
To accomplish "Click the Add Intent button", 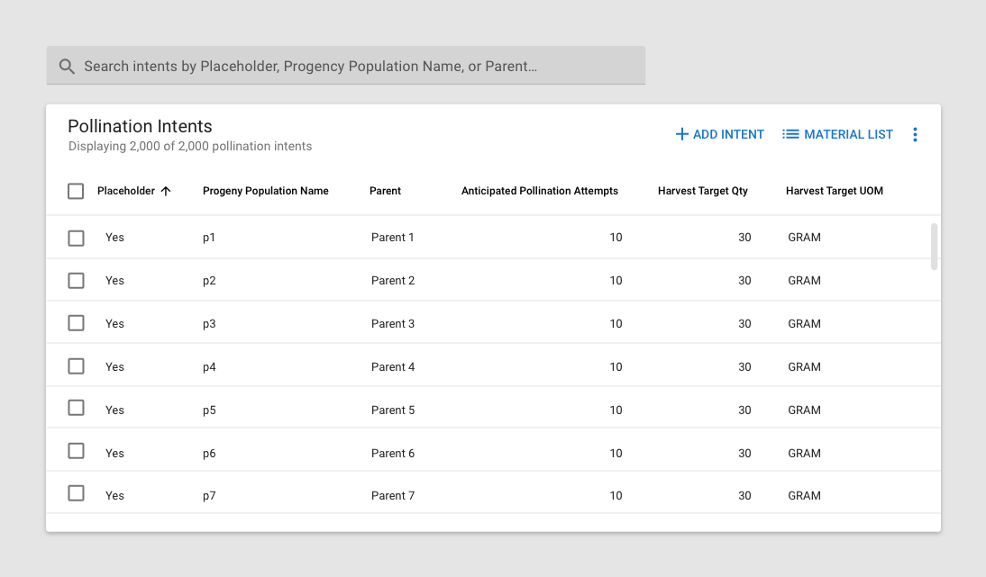I will [x=719, y=134].
